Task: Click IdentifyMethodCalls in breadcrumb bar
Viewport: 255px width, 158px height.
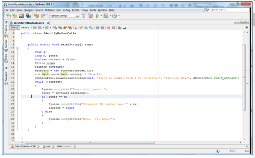Action: pyautogui.click(x=26, y=146)
